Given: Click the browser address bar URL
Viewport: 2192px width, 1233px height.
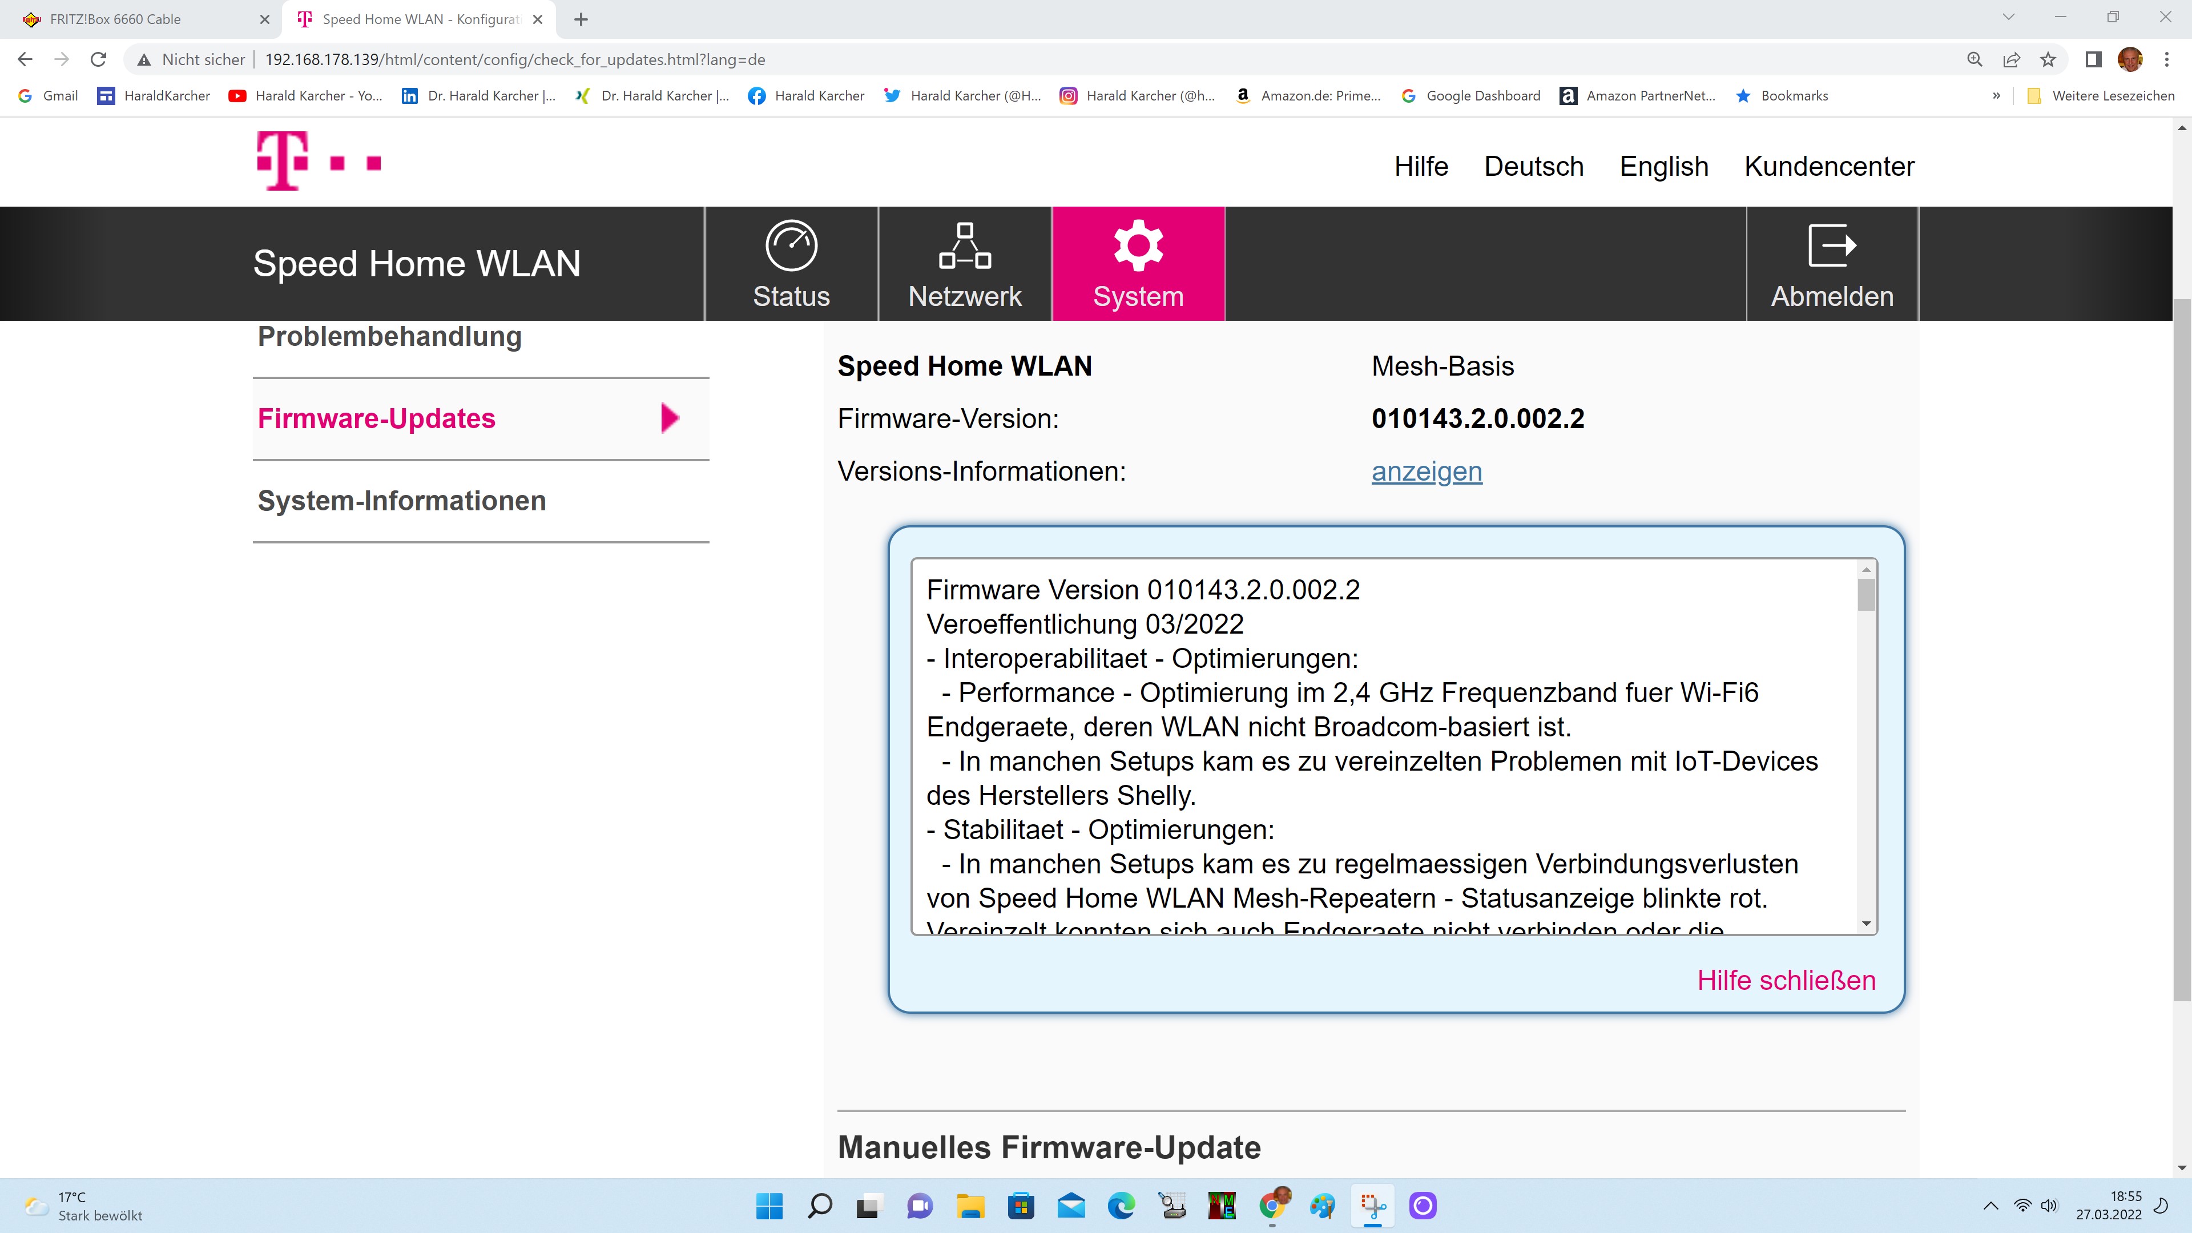Looking at the screenshot, I should (x=514, y=59).
